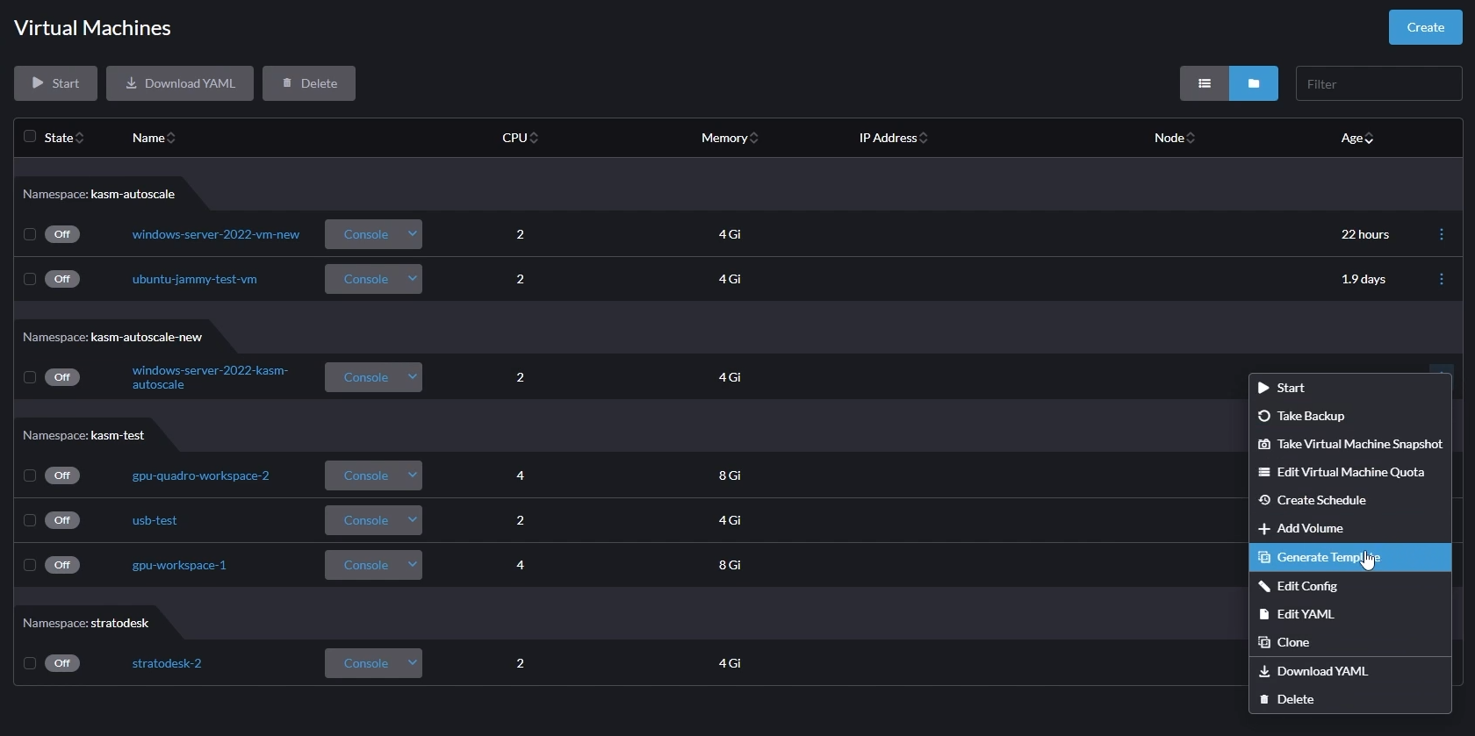Screen dimensions: 1475x736
Task: Switch to the flat list view icon
Action: [1204, 83]
